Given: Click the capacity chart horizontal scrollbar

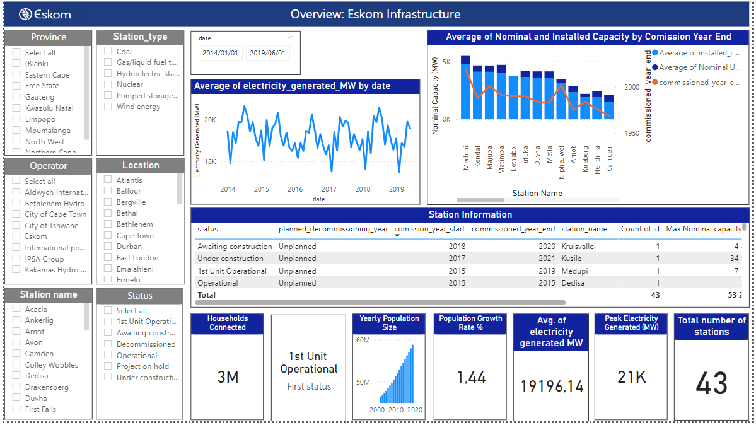Looking at the screenshot, I should tap(480, 200).
